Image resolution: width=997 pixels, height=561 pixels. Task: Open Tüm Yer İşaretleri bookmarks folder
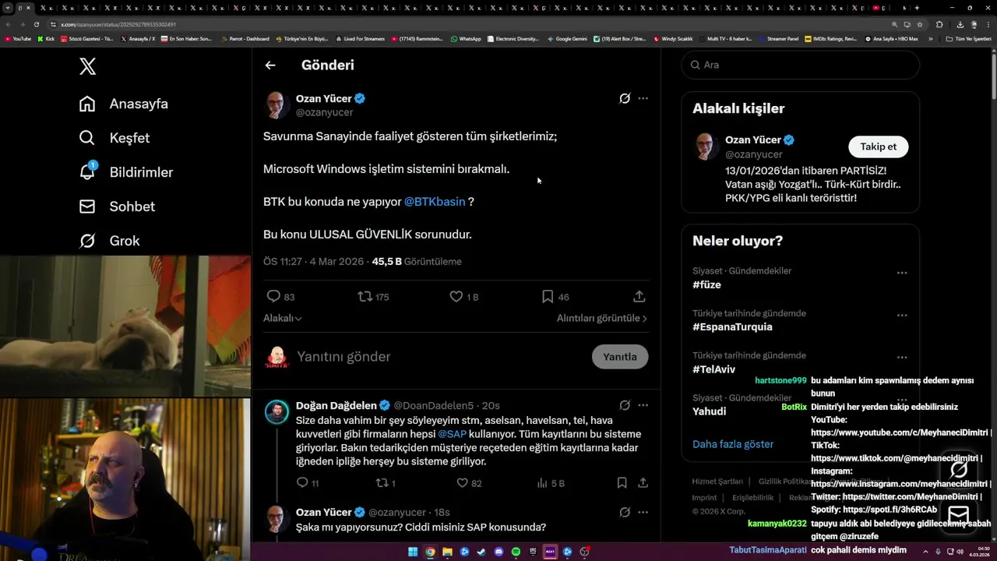(969, 38)
